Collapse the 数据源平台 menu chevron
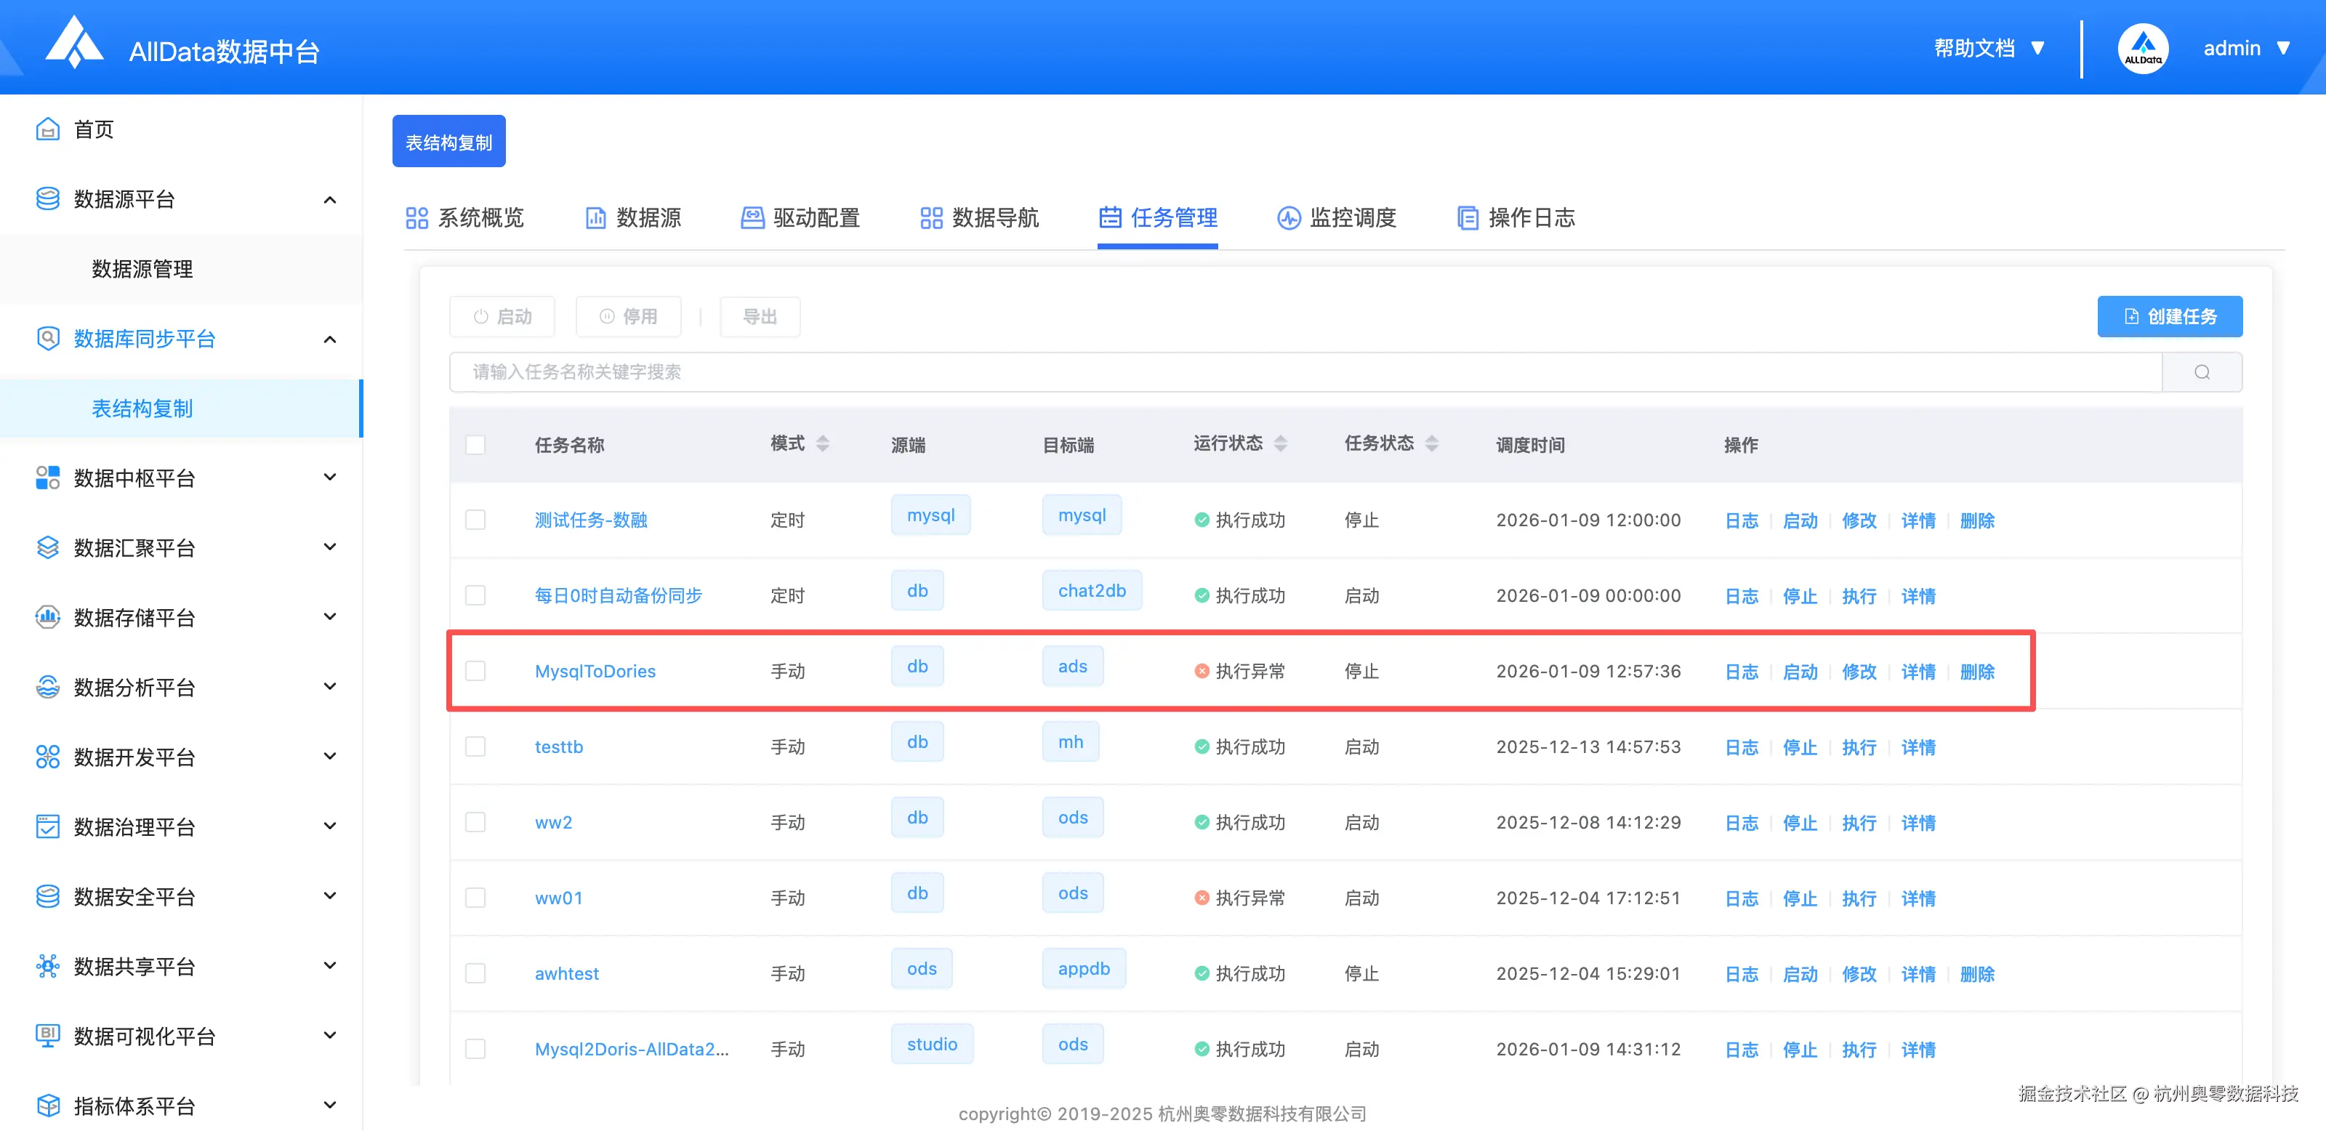 pos(329,199)
